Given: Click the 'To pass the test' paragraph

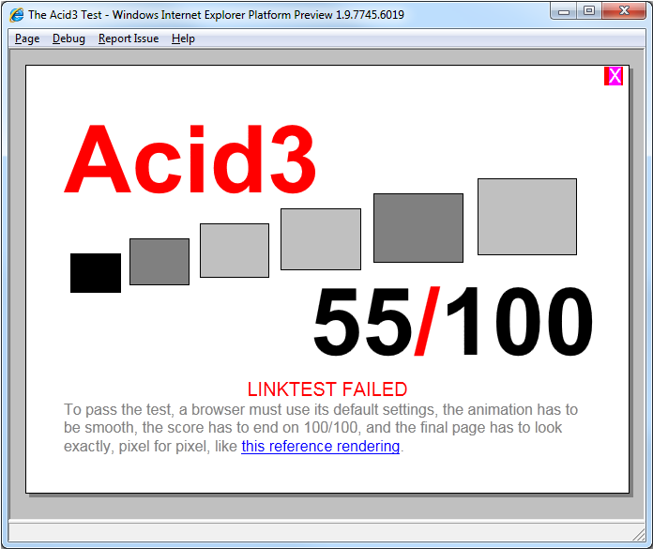Looking at the screenshot, I should click(321, 428).
